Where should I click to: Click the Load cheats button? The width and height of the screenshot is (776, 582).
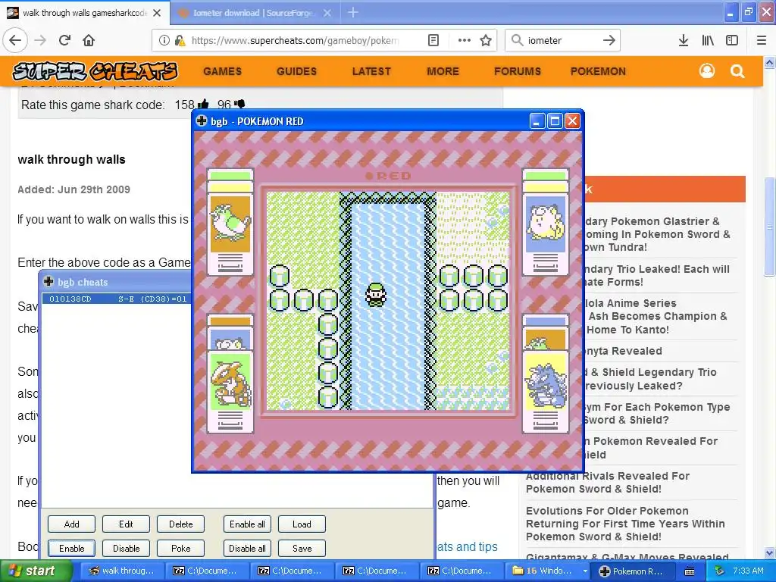302,524
